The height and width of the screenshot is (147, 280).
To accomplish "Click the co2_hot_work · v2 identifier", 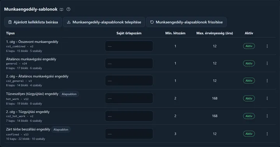I will click(20, 116).
